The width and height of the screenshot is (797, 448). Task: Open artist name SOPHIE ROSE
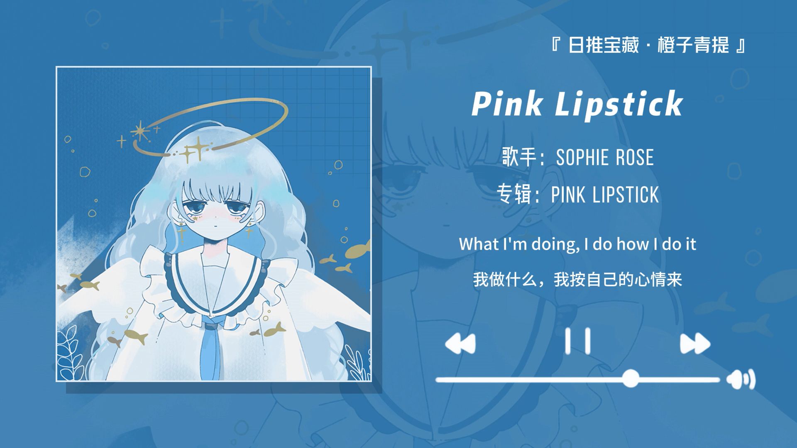point(605,157)
